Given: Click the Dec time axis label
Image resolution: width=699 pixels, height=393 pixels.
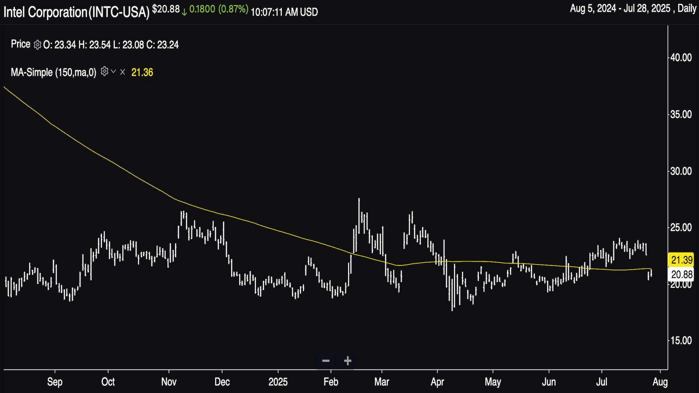Looking at the screenshot, I should tap(222, 382).
